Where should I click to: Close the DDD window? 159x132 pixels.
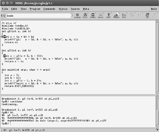(3, 3)
